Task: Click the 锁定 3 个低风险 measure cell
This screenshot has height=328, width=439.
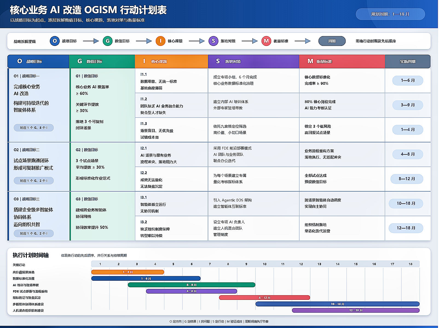Action: pos(342,130)
